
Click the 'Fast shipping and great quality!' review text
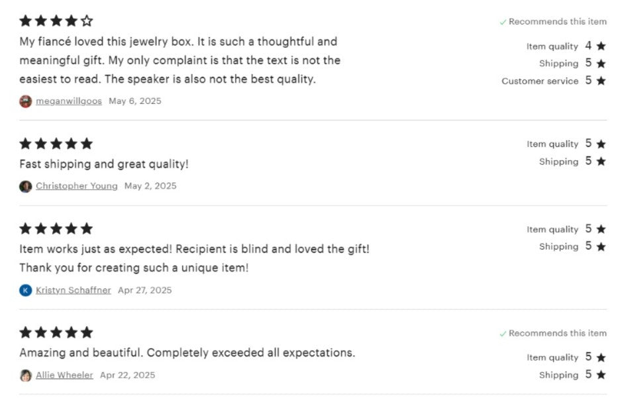pyautogui.click(x=104, y=164)
